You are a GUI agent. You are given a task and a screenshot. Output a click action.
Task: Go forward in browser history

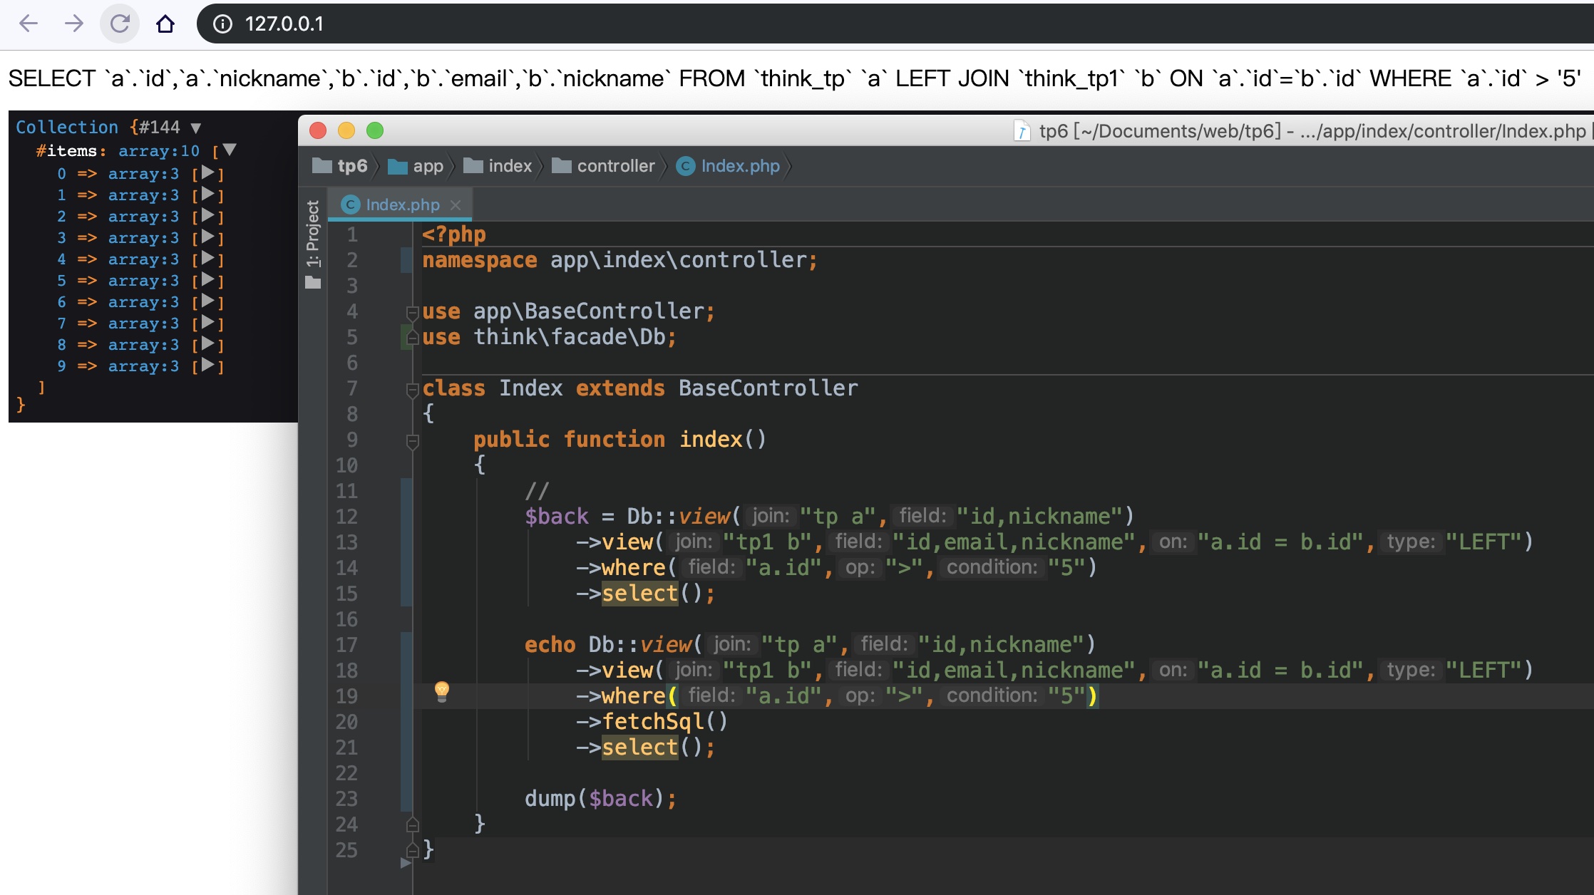click(73, 24)
